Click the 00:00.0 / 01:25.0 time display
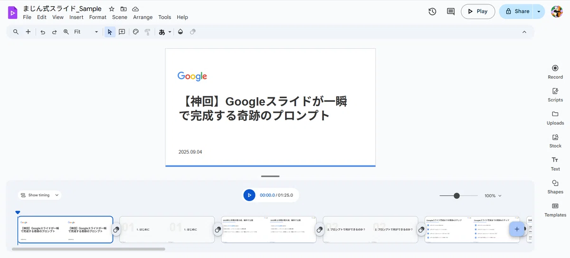Image resolution: width=570 pixels, height=258 pixels. [x=276, y=195]
